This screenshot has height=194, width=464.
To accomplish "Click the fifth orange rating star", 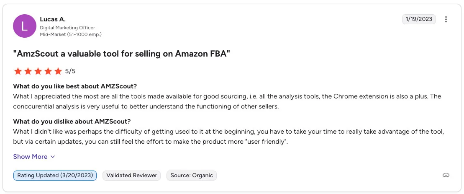I will pos(58,71).
